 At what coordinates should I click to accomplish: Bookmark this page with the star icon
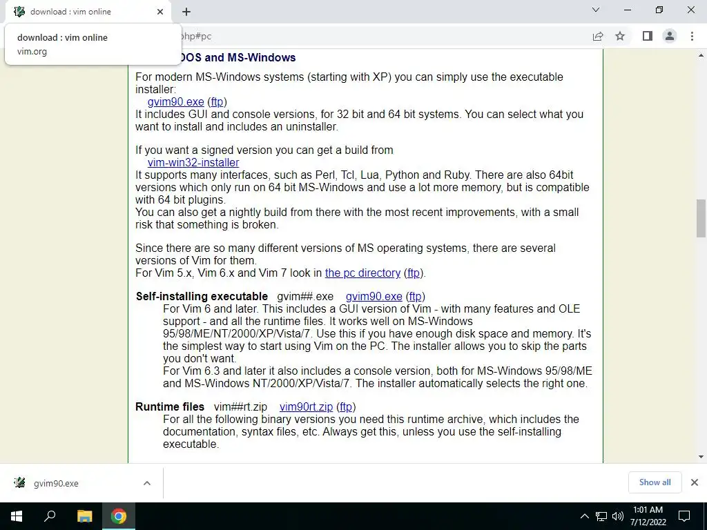point(620,36)
